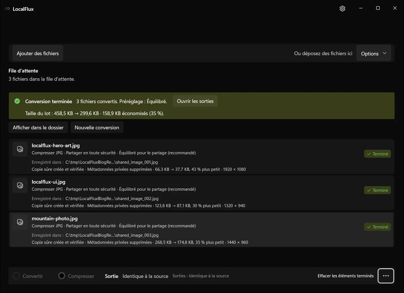The image size is (404, 293).
Task: Close the LocalFlux window
Action: pyautogui.click(x=395, y=8)
